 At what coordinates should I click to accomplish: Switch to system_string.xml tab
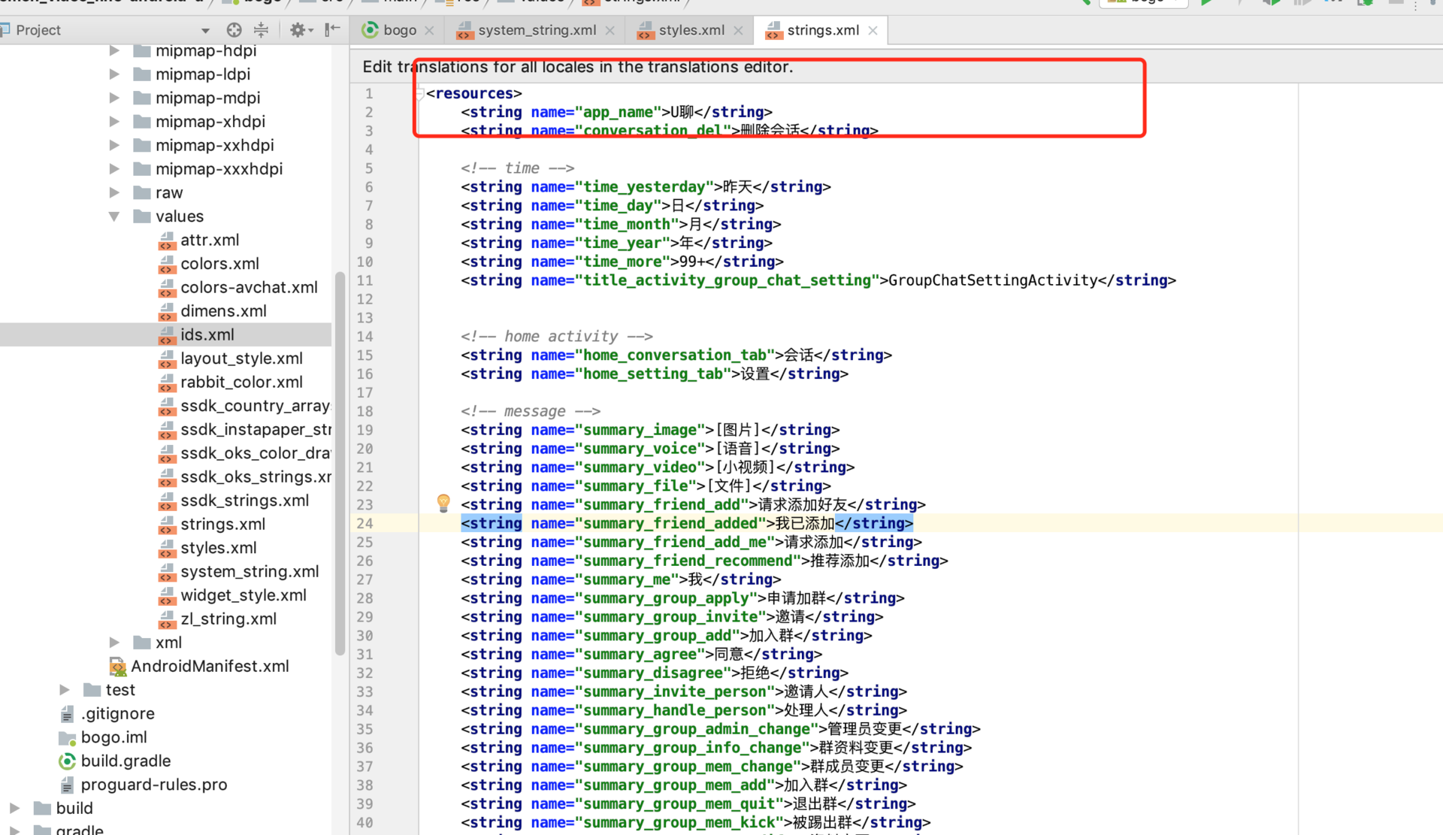(x=536, y=30)
